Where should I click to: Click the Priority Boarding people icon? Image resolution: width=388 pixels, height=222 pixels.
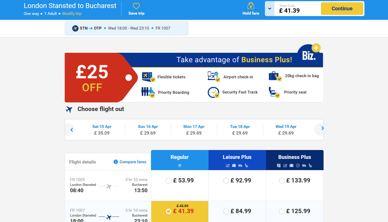(x=148, y=92)
